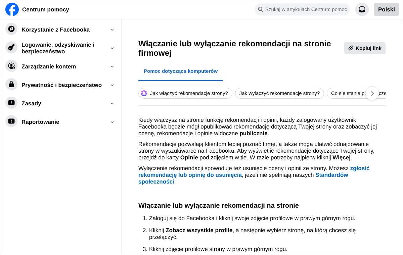Click the key icon beside Logowanie, odzyskiwanie
The width and height of the screenshot is (403, 255).
[11, 47]
